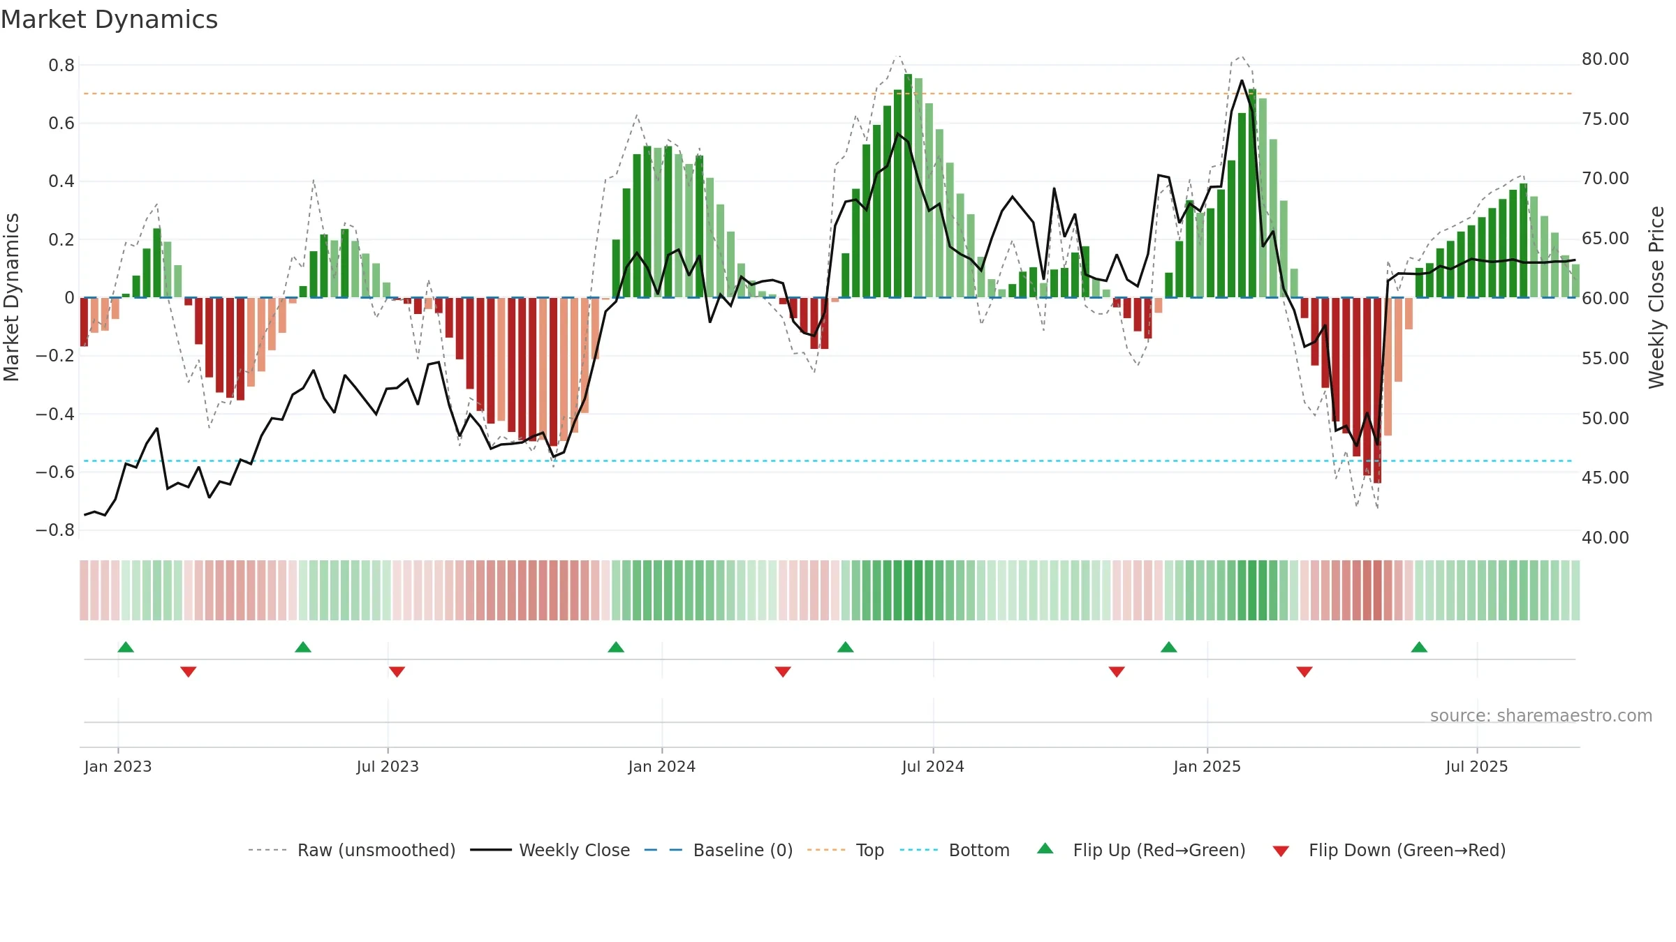
Task: Click the Jan 2024 x-axis label
Action: point(662,766)
